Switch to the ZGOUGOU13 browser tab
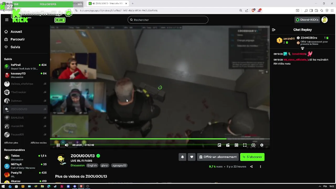Viewport: 336px width, 189px height. [x=108, y=3]
